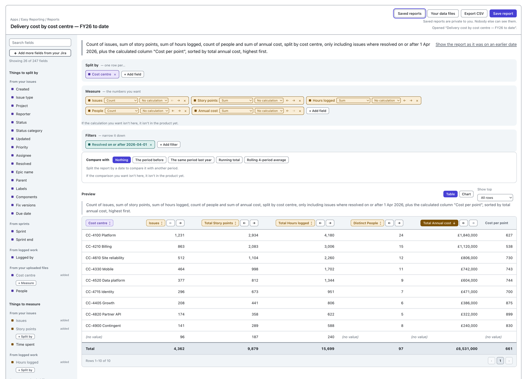Move Total Hours logged column right
Screen dimensions: 527x379
pos(330,223)
